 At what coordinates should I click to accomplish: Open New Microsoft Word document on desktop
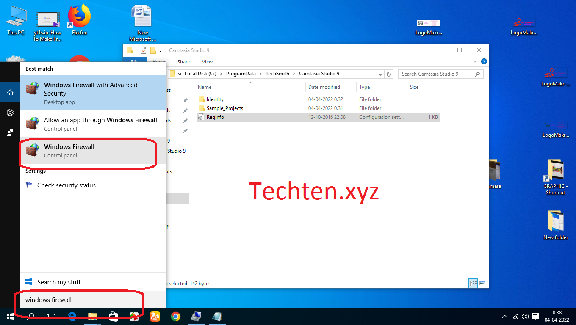143,23
